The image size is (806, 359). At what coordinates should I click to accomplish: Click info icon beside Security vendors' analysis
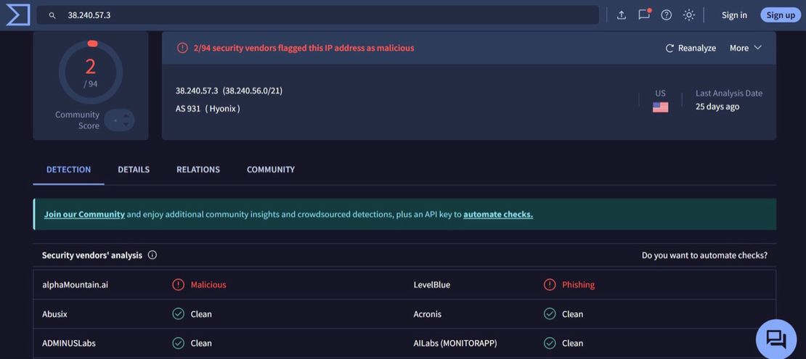[152, 255]
